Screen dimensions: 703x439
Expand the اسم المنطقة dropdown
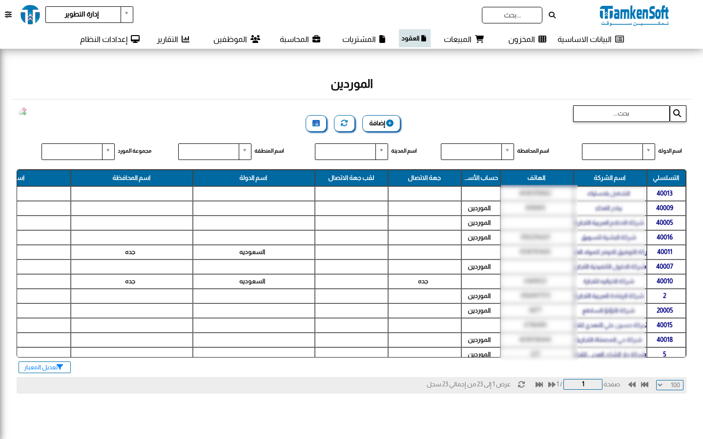(245, 151)
